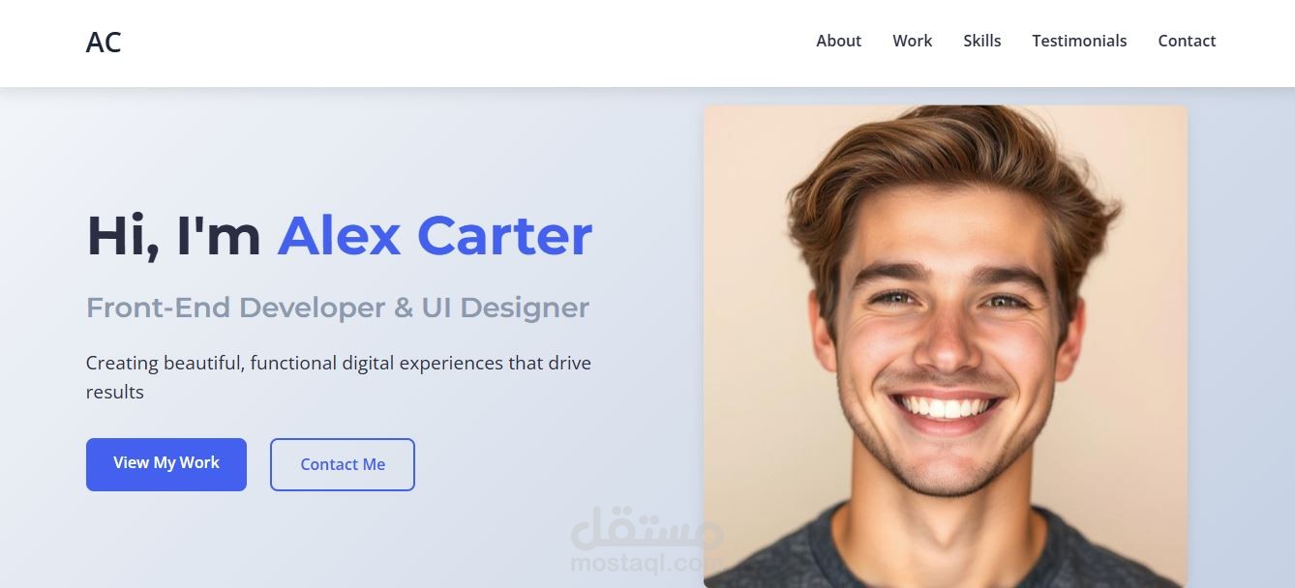Click the word "results" in the description

(x=115, y=392)
